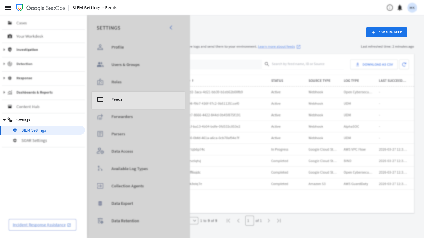This screenshot has height=238, width=424.
Task: Collapse the Settings panel with the chevron
Action: click(171, 28)
